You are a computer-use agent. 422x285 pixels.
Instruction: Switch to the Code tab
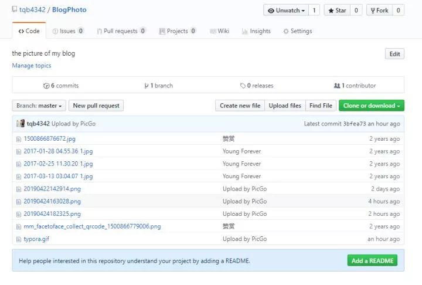[x=29, y=31]
